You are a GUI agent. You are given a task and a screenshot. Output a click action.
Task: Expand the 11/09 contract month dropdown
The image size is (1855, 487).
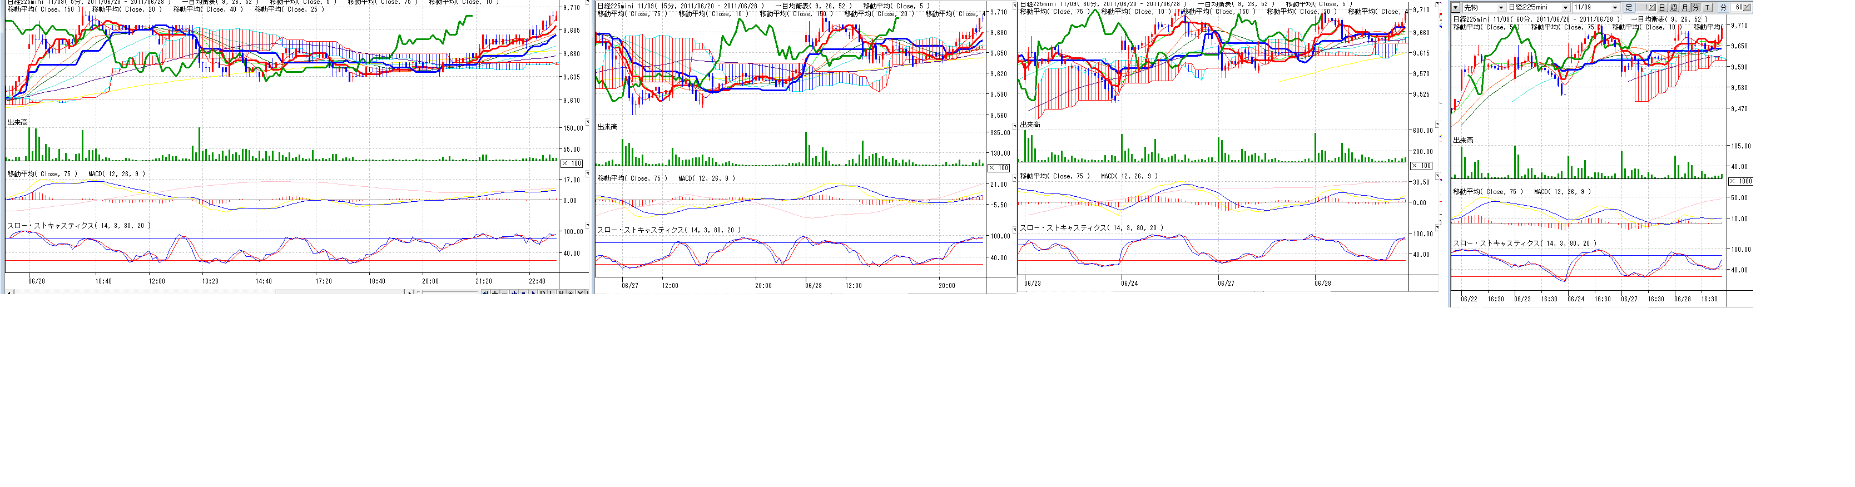(1615, 8)
